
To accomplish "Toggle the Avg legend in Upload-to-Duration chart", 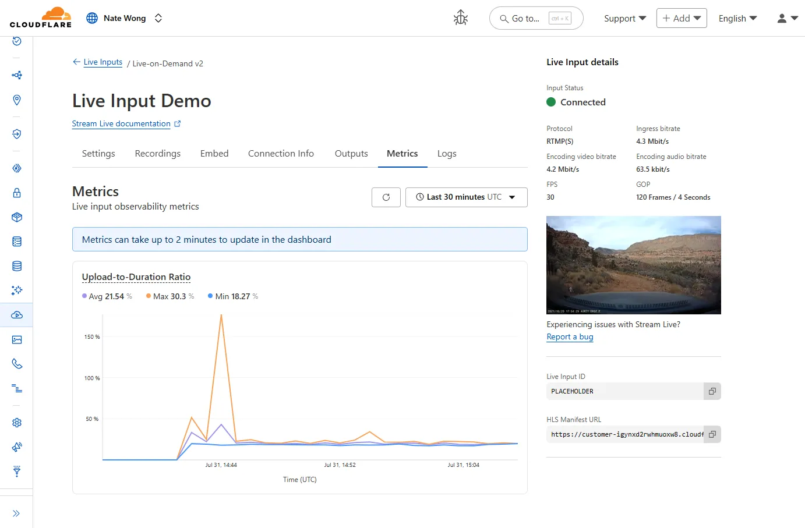I will [x=107, y=296].
